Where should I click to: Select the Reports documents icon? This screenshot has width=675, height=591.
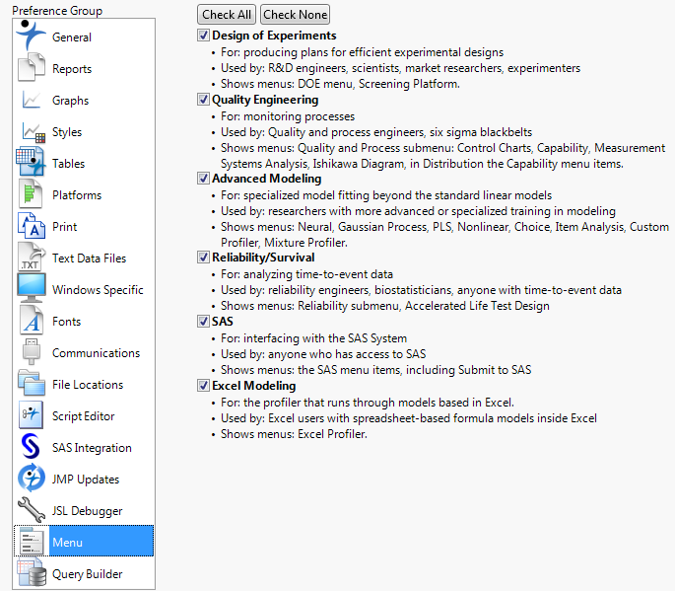click(32, 69)
